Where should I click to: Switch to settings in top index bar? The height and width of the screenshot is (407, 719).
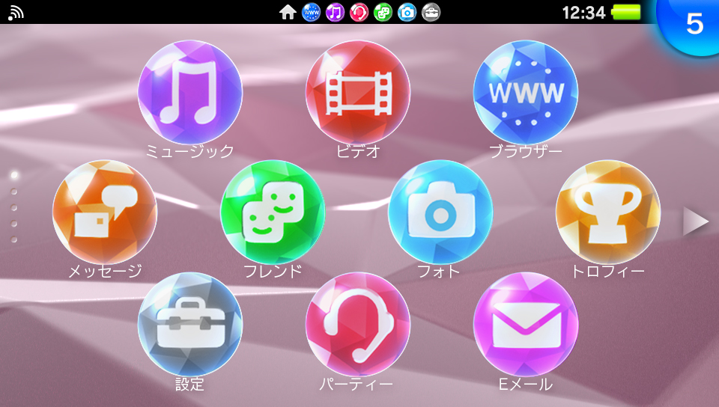431,12
